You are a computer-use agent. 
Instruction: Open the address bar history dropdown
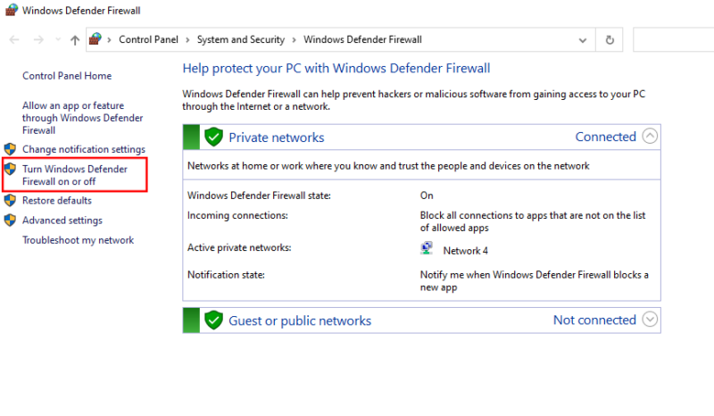[x=583, y=40]
